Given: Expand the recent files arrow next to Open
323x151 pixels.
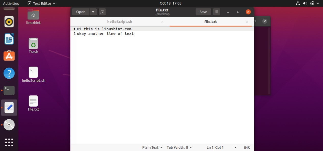Looking at the screenshot, I should tap(93, 12).
